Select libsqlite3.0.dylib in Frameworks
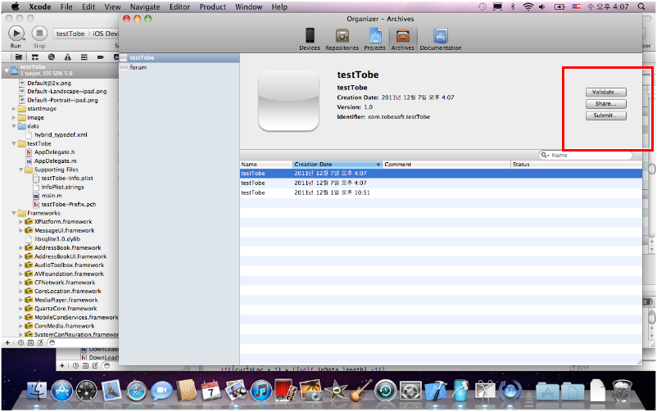The image size is (657, 412). point(57,239)
